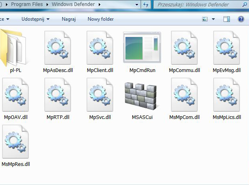249x185 pixels.
Task: Open the view options dropdown arrow
Action: pyautogui.click(x=213, y=19)
